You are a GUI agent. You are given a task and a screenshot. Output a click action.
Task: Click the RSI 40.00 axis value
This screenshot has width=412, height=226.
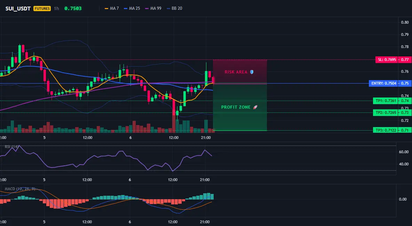click(x=404, y=164)
